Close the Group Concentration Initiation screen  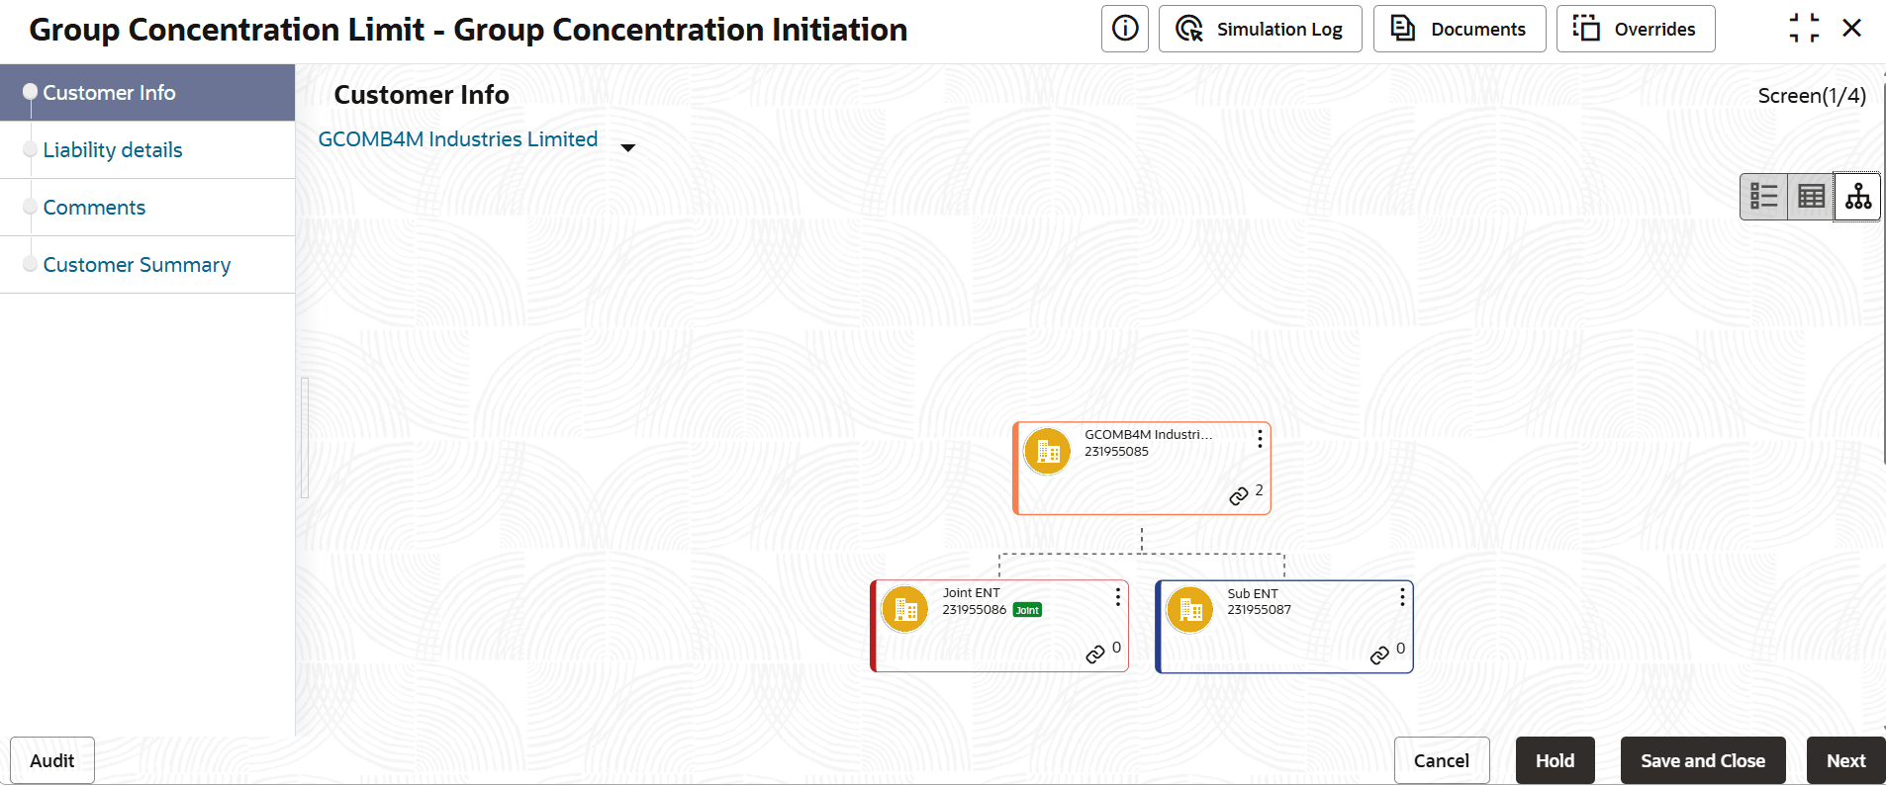(x=1852, y=29)
